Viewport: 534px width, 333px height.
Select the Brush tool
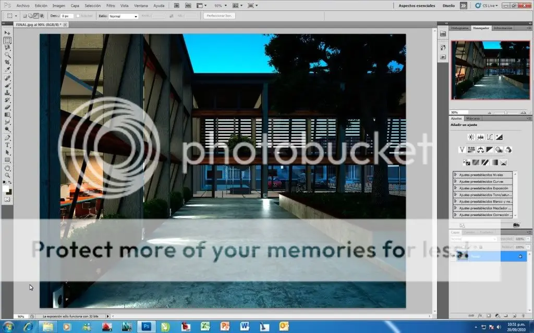pos(7,86)
